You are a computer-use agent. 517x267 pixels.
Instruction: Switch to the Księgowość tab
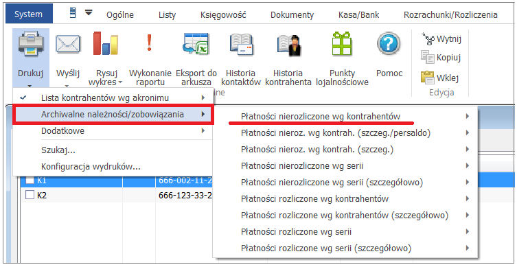223,15
